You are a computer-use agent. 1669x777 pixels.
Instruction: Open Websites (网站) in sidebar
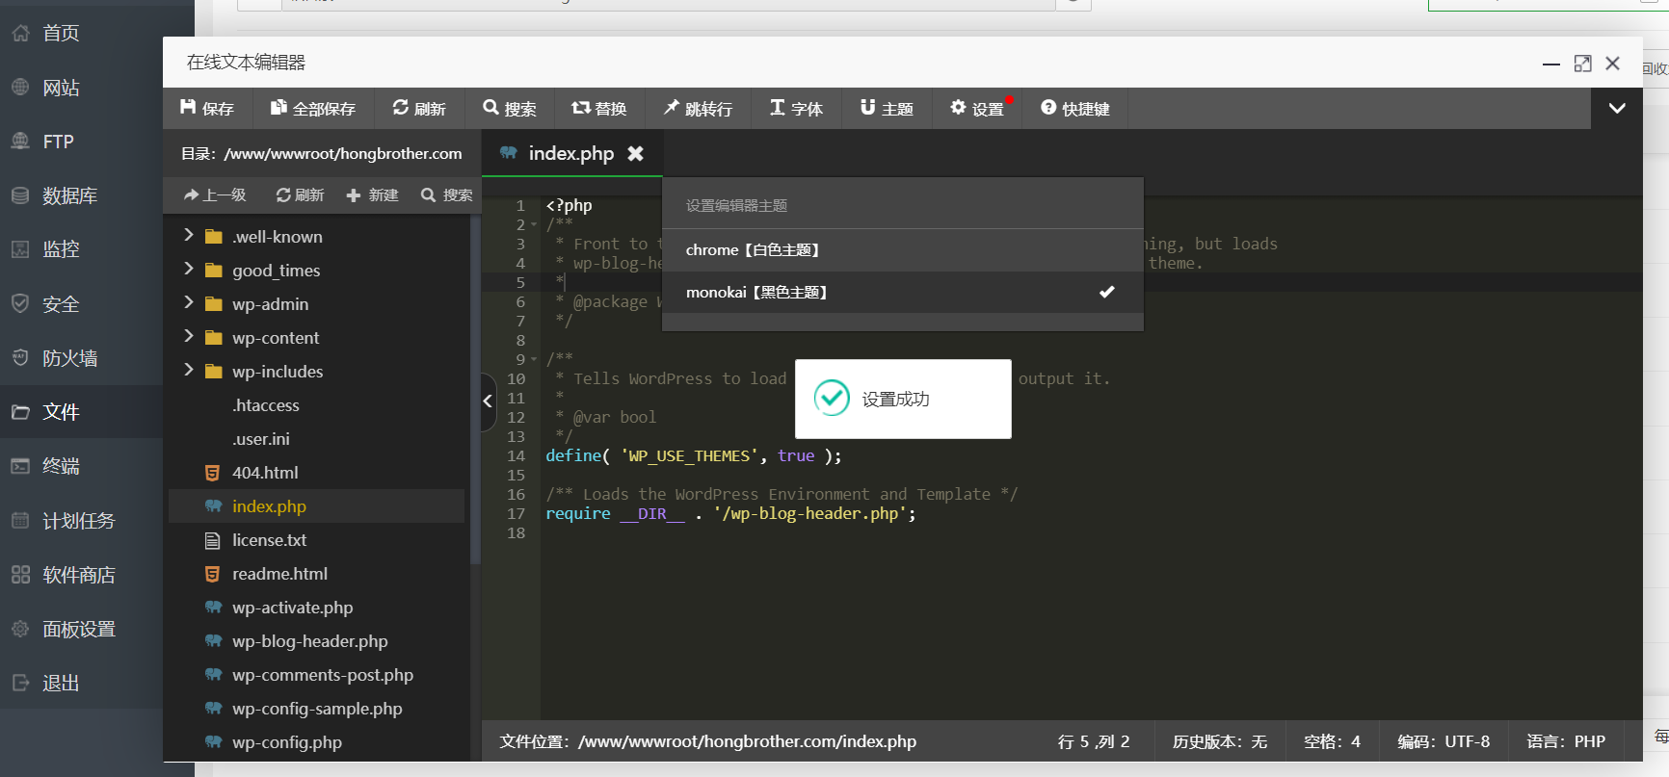click(x=81, y=88)
